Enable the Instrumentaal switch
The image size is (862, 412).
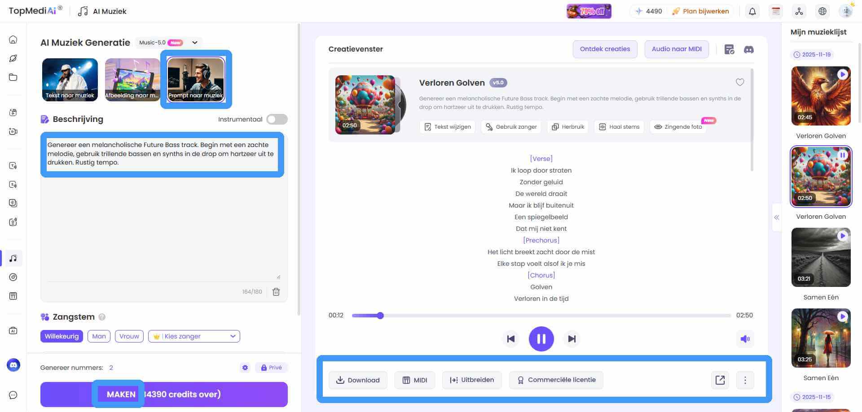coord(277,119)
